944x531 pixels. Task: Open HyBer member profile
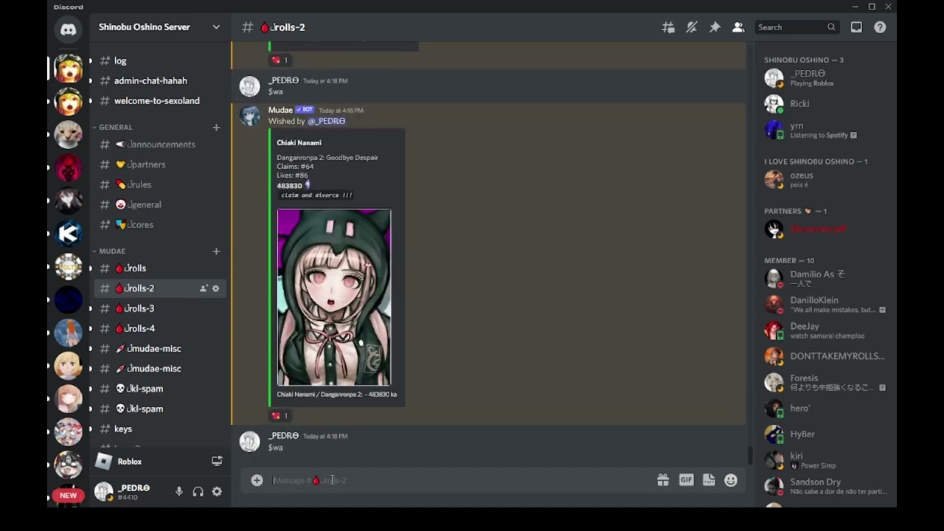tap(825, 434)
